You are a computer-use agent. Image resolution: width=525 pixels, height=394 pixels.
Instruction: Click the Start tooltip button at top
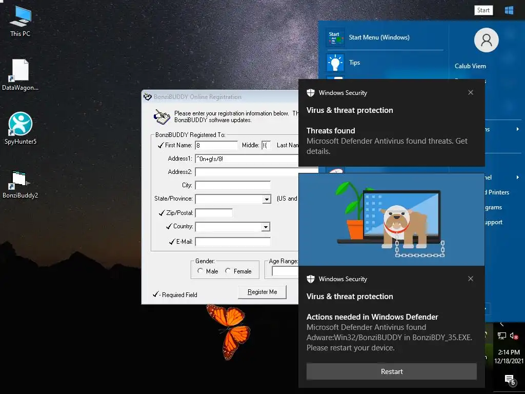point(483,10)
